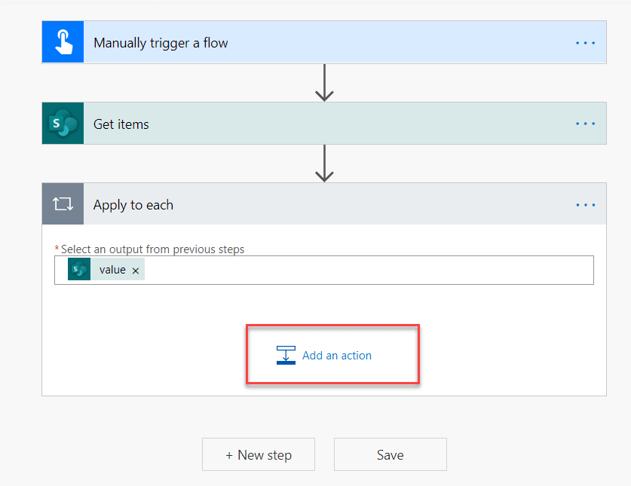Image resolution: width=631 pixels, height=486 pixels.
Task: Click the Apply to each loop icon
Action: pyautogui.click(x=63, y=203)
